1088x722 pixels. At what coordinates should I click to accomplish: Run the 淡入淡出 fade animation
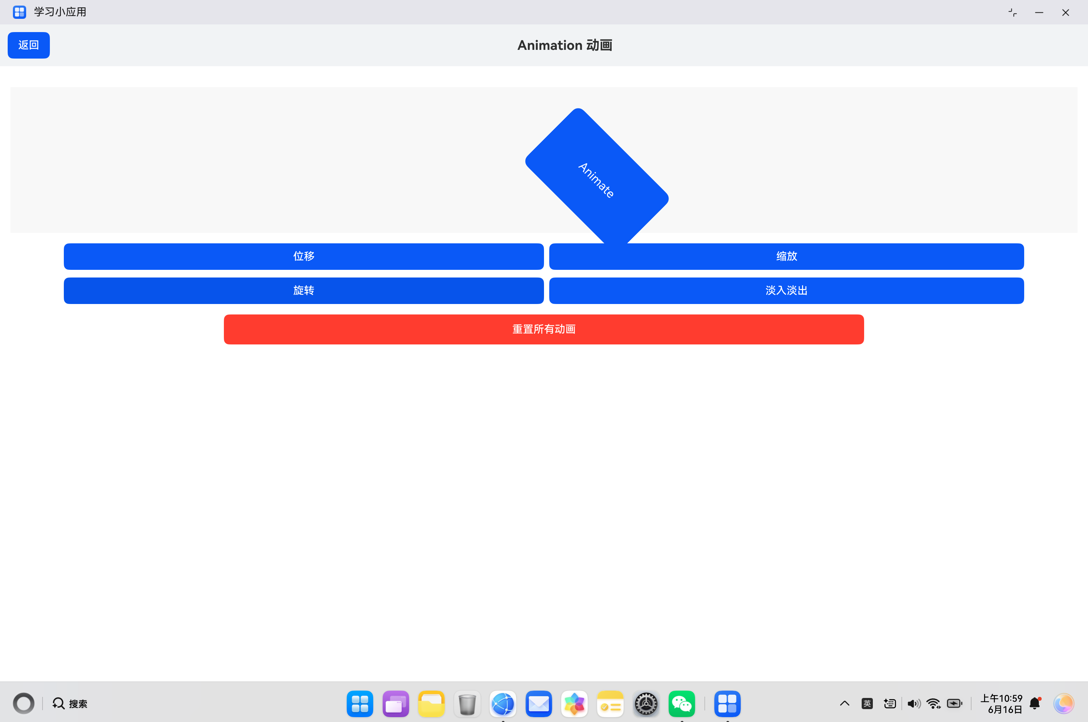pyautogui.click(x=786, y=290)
